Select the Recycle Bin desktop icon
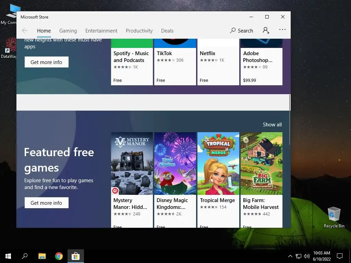351x263 pixels. (334, 217)
